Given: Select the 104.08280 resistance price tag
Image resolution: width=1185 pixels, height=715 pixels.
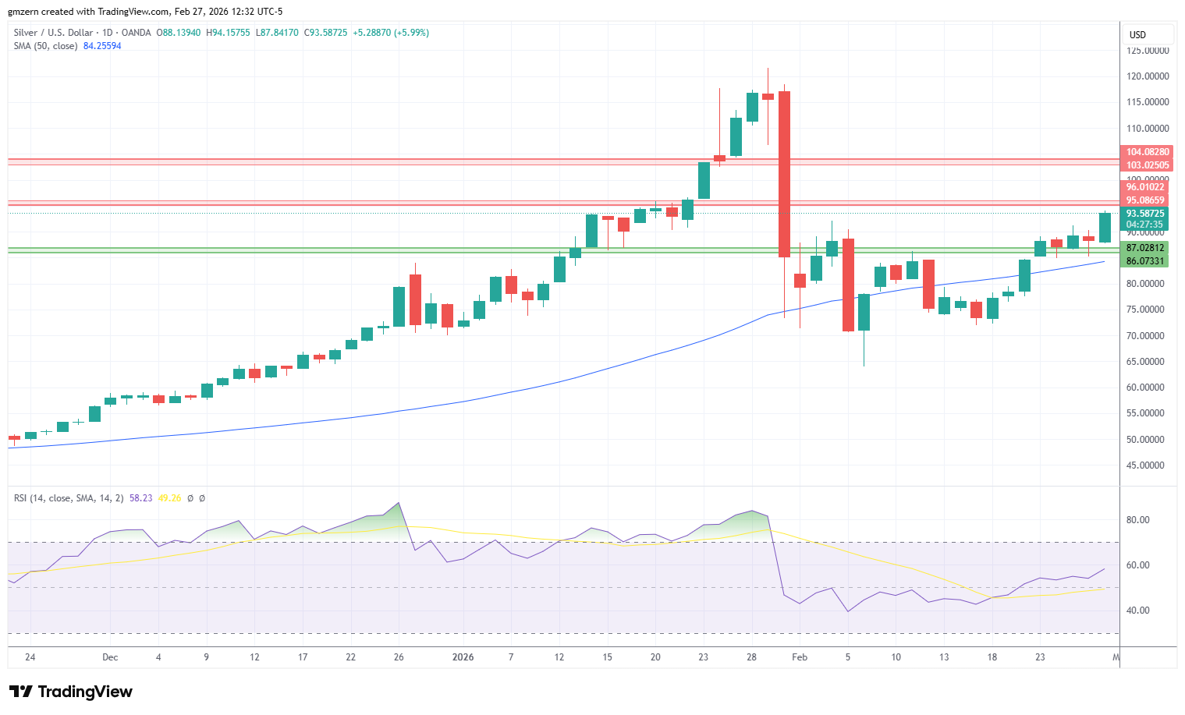Looking at the screenshot, I should pos(1147,152).
